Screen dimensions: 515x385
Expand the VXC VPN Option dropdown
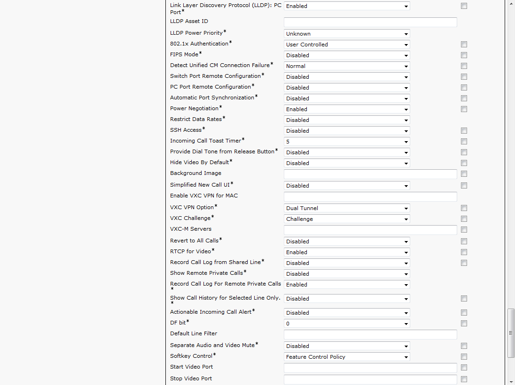click(x=347, y=208)
